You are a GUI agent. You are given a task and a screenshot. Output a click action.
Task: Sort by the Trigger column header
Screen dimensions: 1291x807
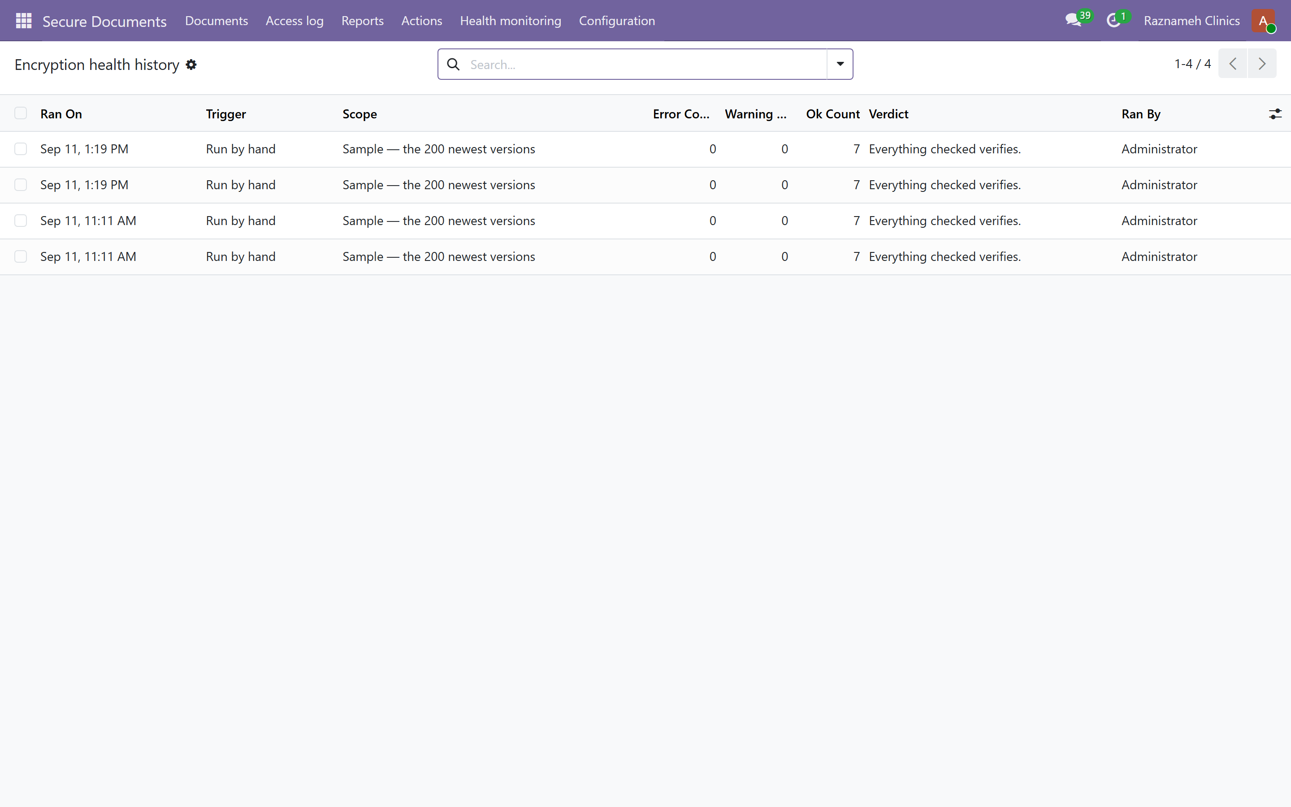click(x=225, y=114)
